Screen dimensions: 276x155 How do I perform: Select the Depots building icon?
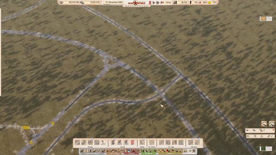tap(142, 143)
